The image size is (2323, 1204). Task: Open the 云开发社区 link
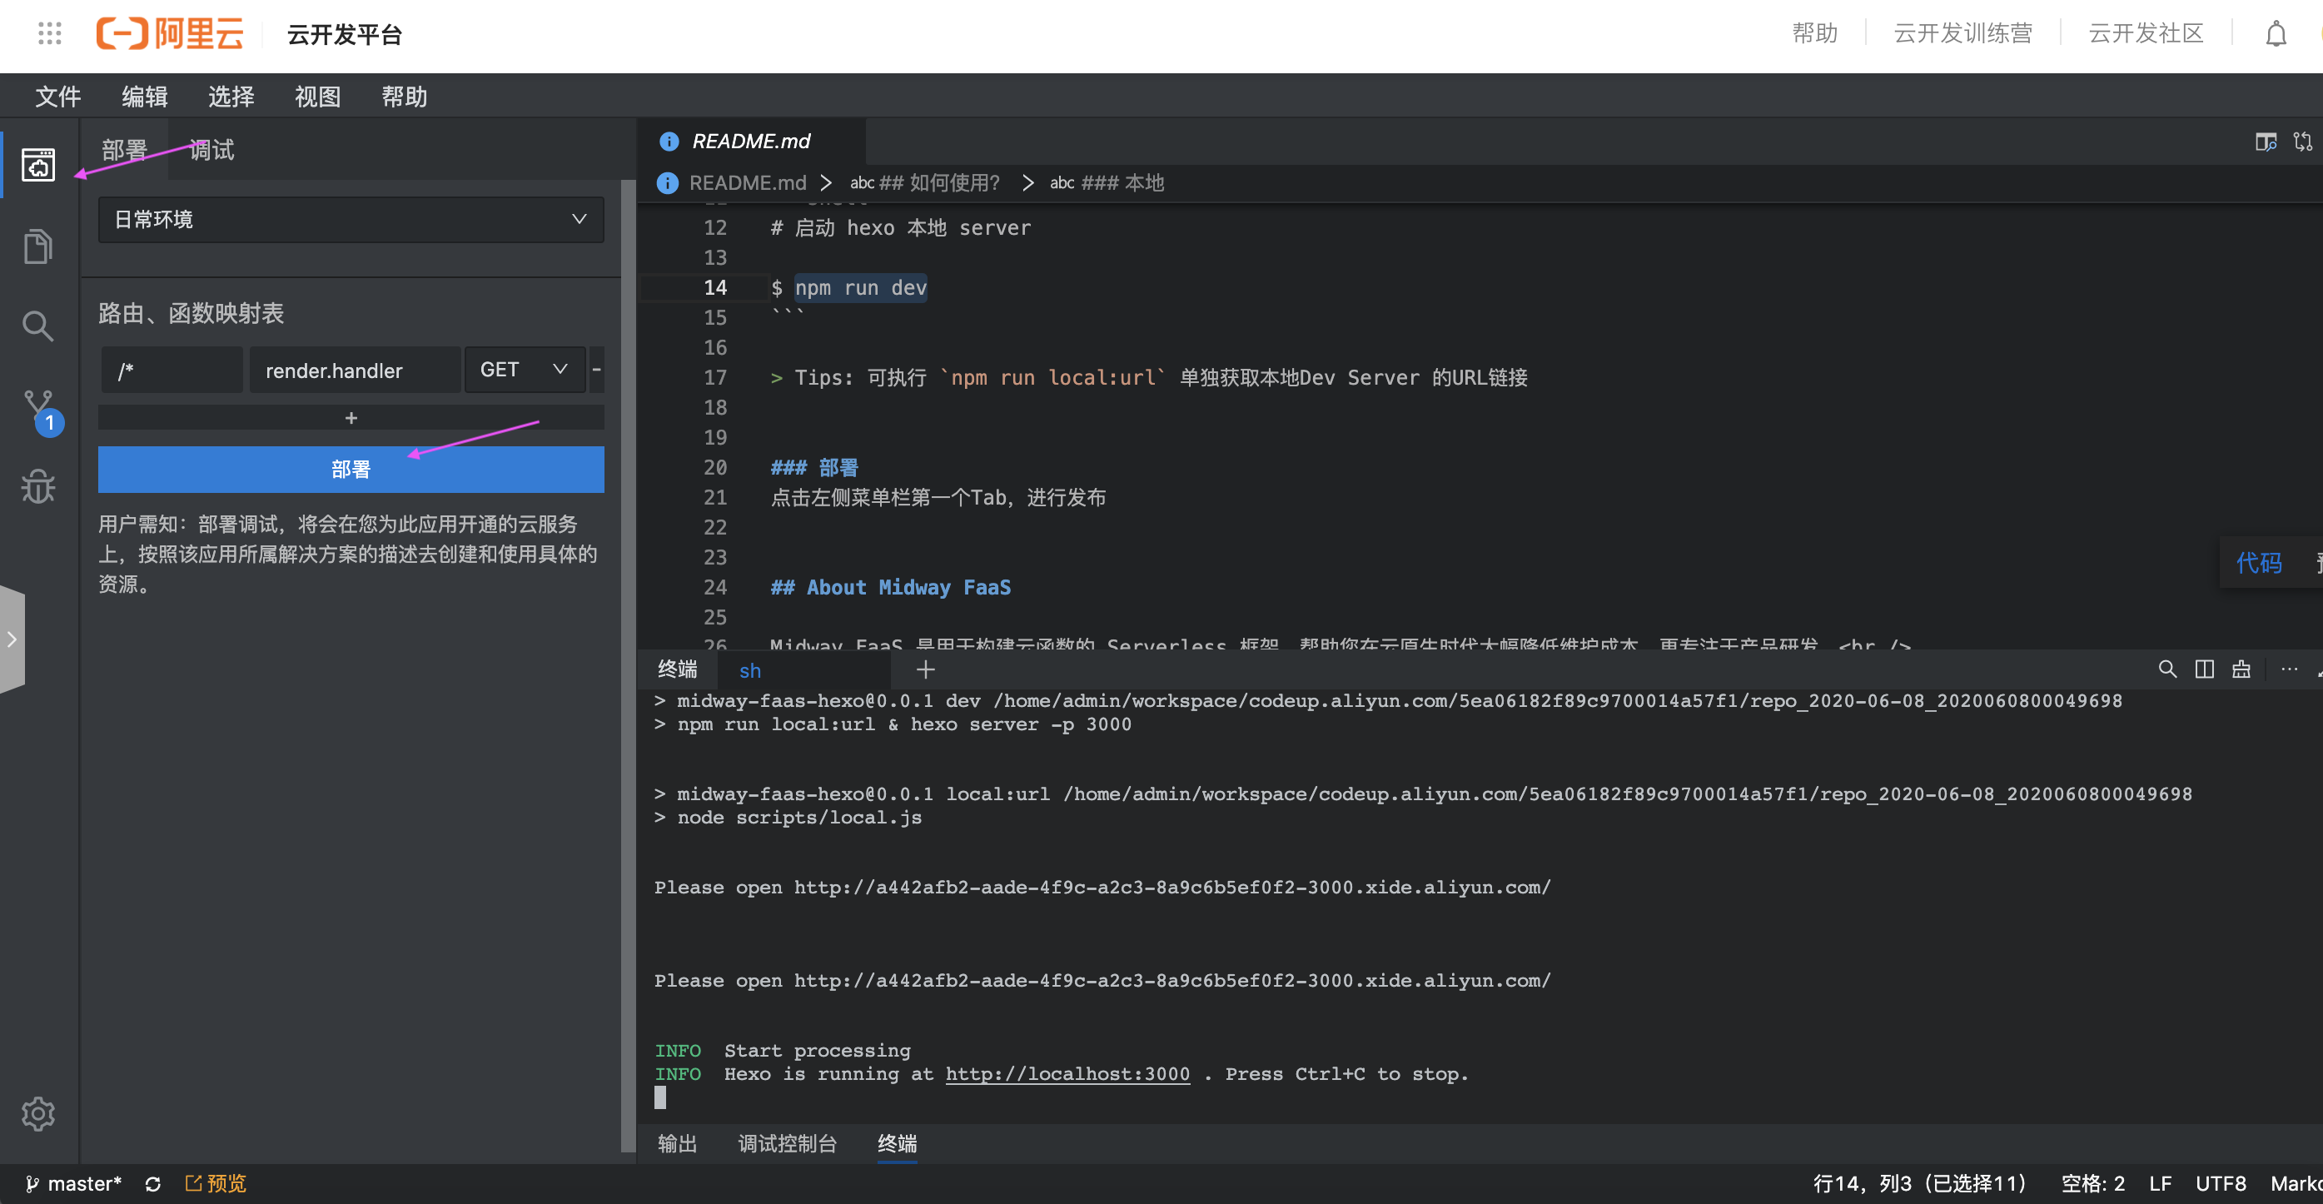[x=2146, y=33]
